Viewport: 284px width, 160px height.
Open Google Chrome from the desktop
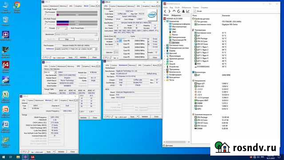17,7
